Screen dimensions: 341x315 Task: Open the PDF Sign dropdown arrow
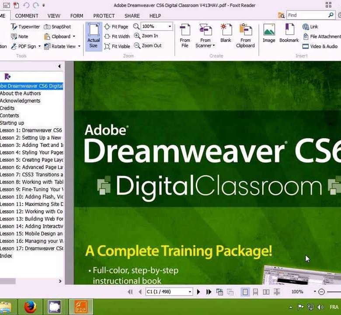click(39, 46)
